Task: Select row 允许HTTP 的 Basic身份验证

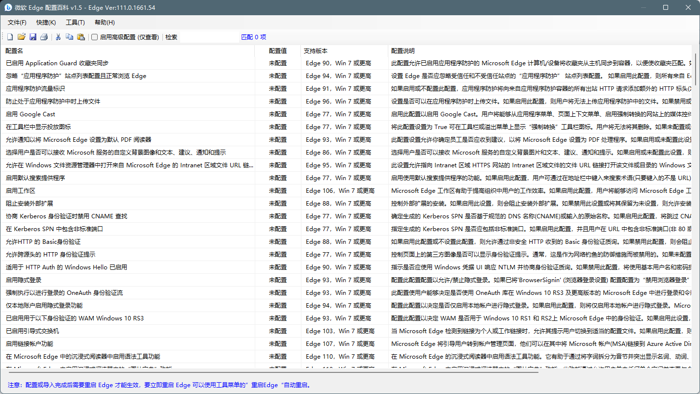Action: [x=347, y=241]
